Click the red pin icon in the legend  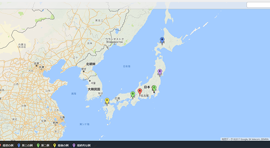coord(1,145)
